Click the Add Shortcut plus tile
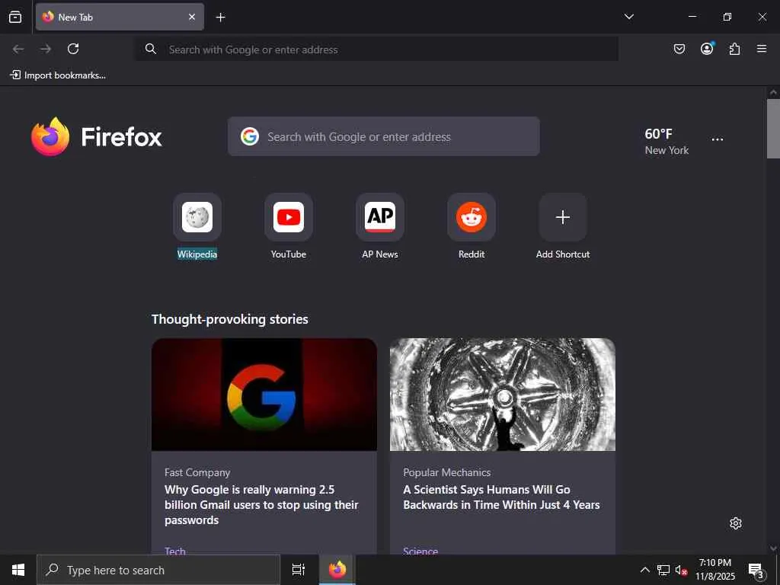The height and width of the screenshot is (585, 780). (x=563, y=217)
